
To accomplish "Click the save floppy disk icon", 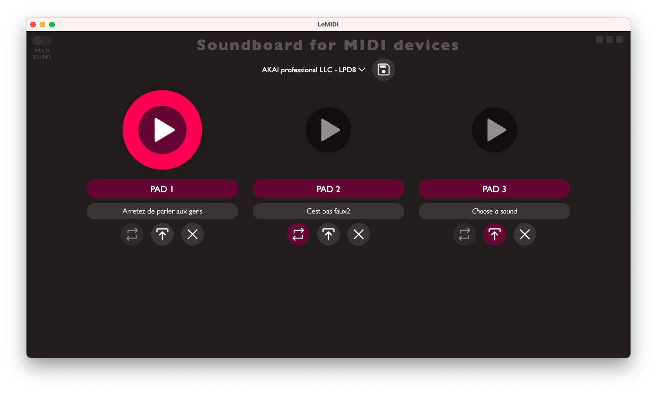I will [x=383, y=69].
